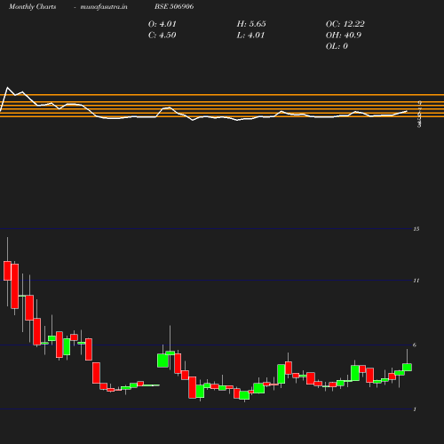
Task: Click the first red candlestick of the series
Action: point(7,271)
